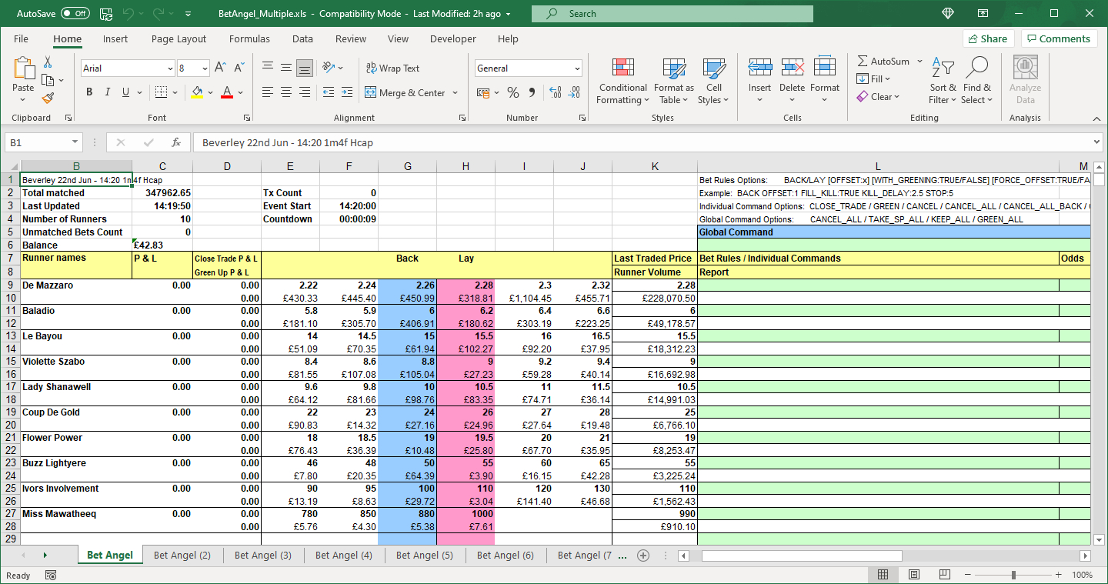Open the Bet Angel (3) sheet tab
This screenshot has height=584, width=1108.
click(262, 555)
